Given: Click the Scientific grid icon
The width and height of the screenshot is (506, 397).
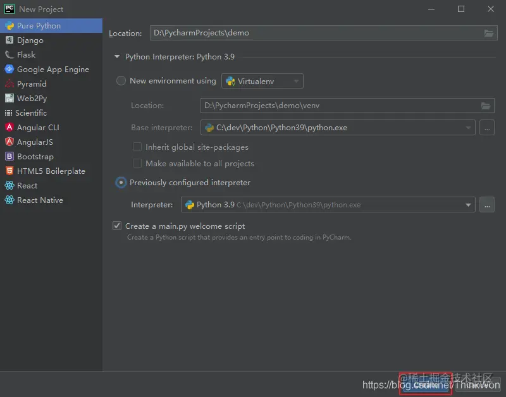Looking at the screenshot, I should tap(8, 113).
